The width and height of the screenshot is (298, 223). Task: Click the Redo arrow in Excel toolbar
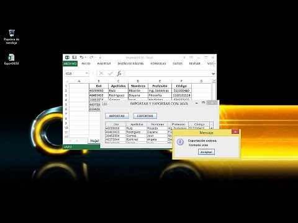pyautogui.click(x=91, y=58)
